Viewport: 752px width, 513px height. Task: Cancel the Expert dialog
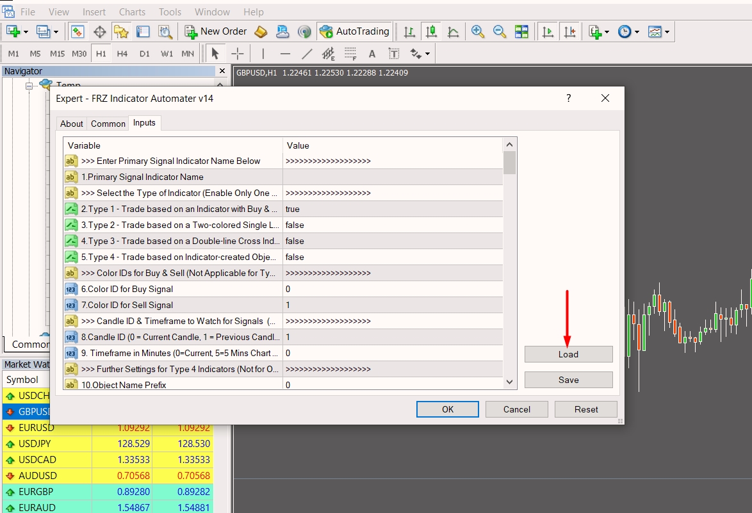coord(516,409)
